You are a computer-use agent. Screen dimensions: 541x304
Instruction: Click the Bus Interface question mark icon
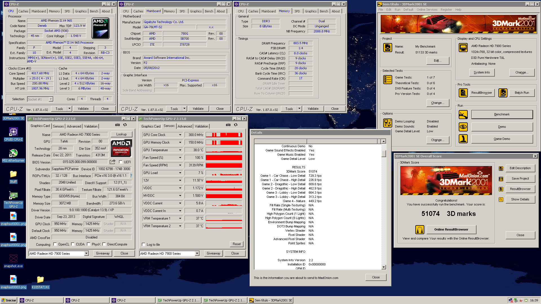coord(131,176)
